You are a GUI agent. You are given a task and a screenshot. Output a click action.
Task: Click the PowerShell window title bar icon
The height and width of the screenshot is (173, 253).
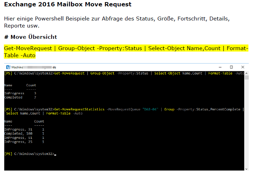[x=8, y=67]
